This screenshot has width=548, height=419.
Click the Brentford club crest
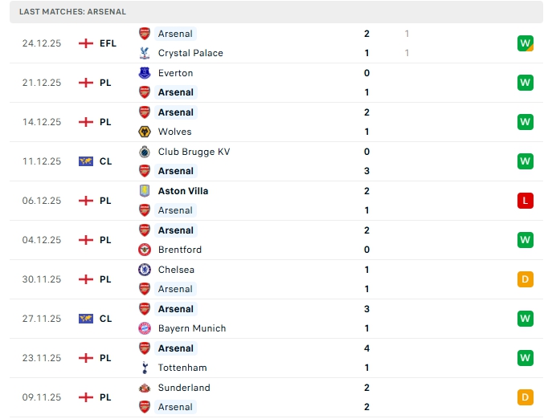pyautogui.click(x=145, y=250)
